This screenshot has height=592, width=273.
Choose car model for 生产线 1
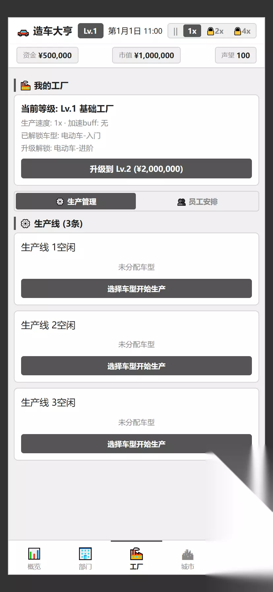tap(136, 289)
